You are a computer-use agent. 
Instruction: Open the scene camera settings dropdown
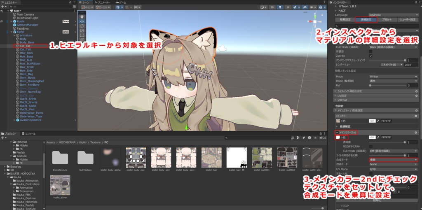coord(313,7)
